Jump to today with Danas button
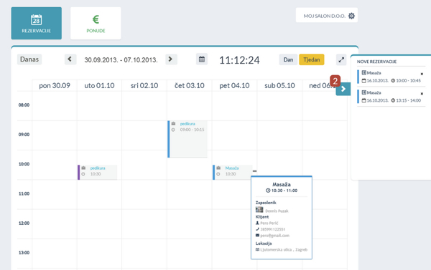The image size is (431, 270). [29, 59]
